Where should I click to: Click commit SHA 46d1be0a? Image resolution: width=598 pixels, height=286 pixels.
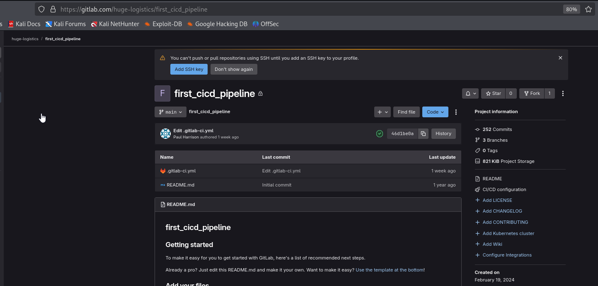point(402,133)
